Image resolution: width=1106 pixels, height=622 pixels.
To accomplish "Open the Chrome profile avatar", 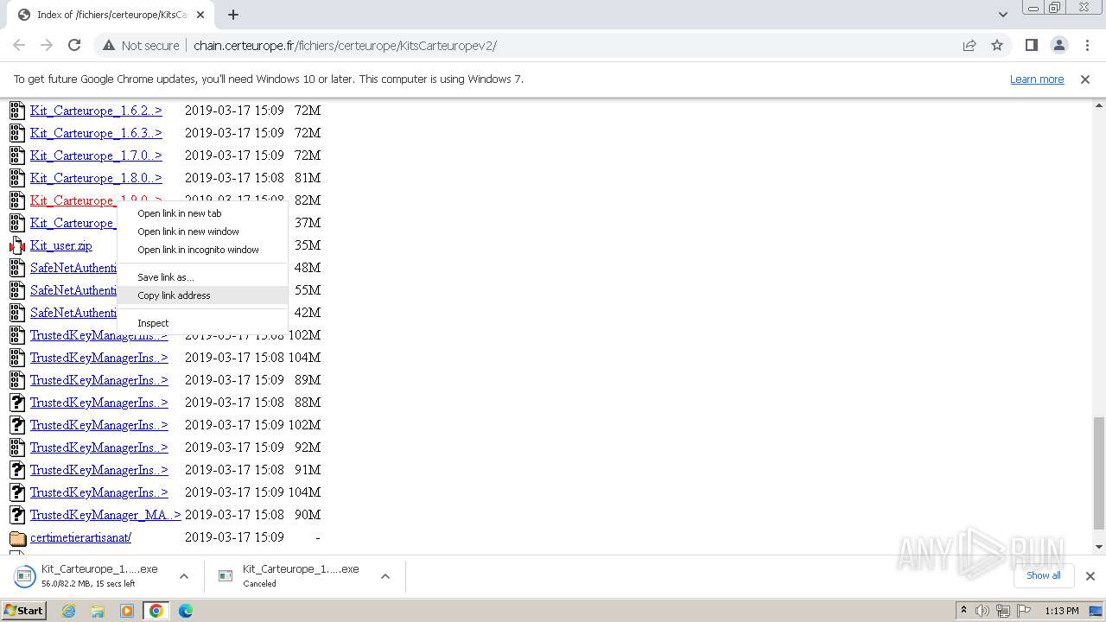I will pyautogui.click(x=1059, y=45).
